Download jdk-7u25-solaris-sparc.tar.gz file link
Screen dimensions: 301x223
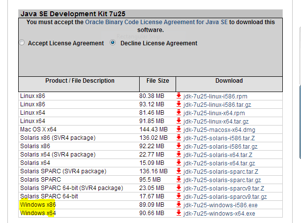[222, 180]
